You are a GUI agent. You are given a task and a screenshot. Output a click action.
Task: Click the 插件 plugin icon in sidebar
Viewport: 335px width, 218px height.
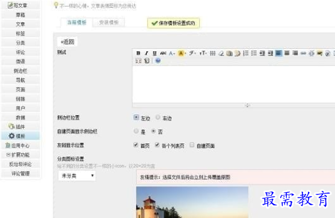[11, 126]
